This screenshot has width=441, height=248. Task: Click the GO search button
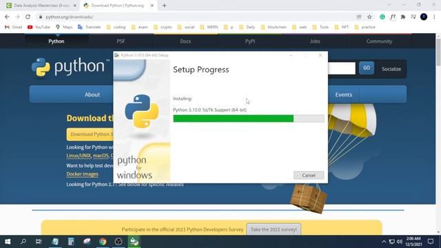tap(366, 68)
